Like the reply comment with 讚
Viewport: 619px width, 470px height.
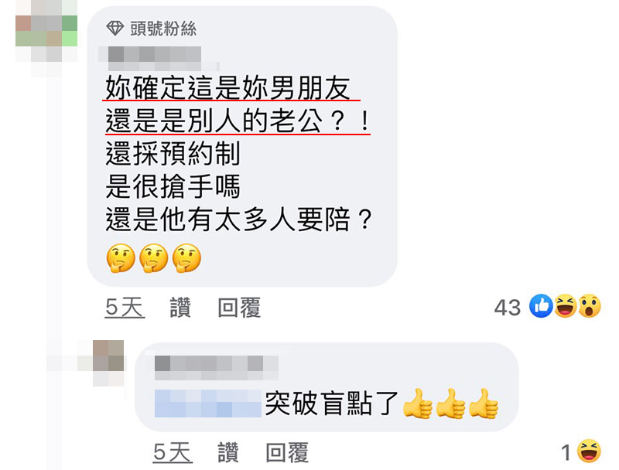pos(228,452)
